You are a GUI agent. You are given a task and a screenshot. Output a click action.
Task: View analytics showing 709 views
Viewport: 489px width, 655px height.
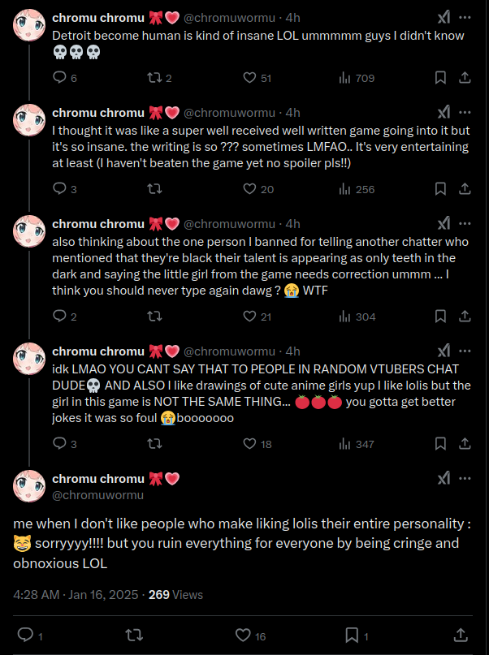click(x=344, y=78)
